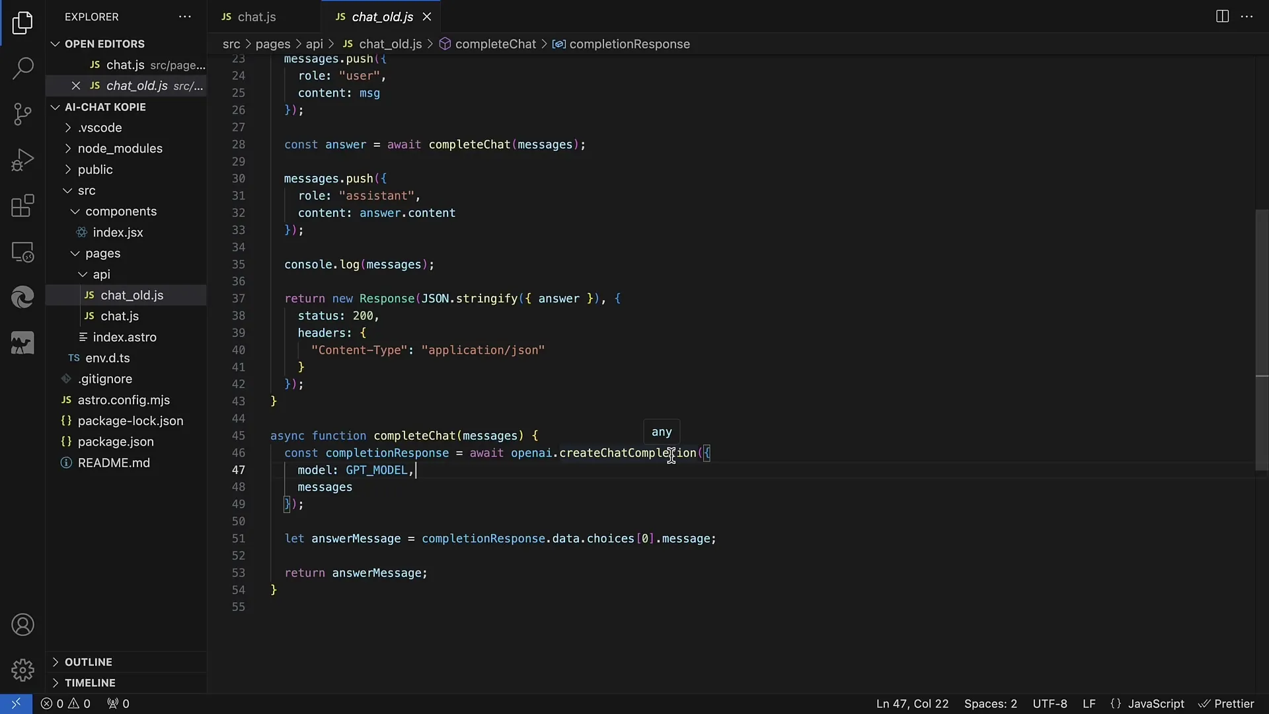The image size is (1269, 714).
Task: Click the completionResponse breadcrumb symbol
Action: click(621, 44)
